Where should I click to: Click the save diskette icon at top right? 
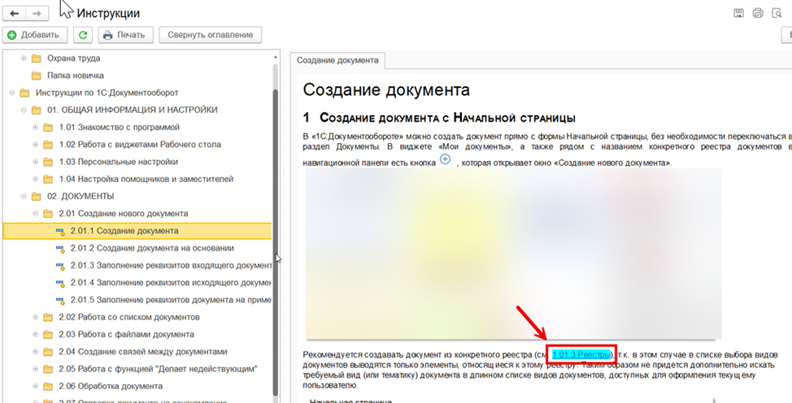(738, 14)
